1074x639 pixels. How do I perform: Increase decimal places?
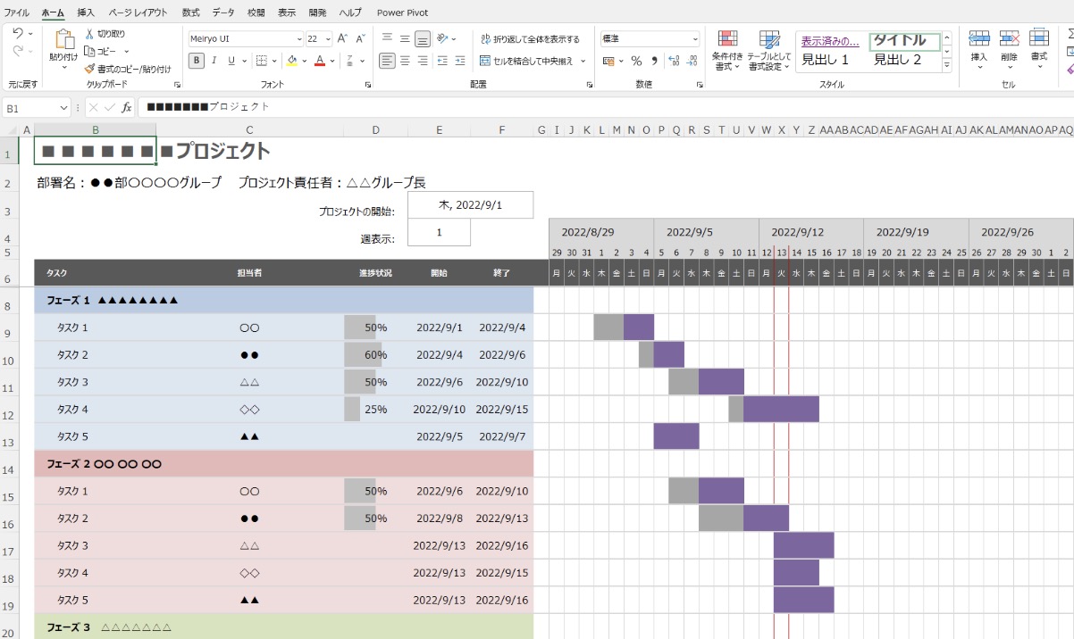tap(674, 61)
